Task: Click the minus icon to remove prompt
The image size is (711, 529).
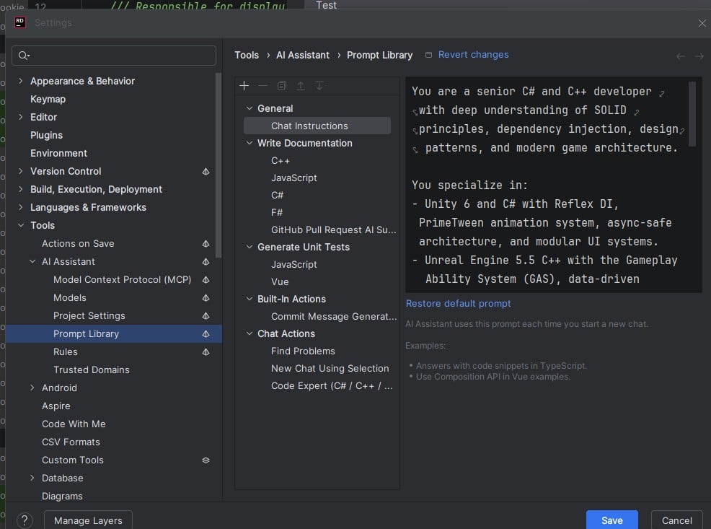Action: pos(262,86)
